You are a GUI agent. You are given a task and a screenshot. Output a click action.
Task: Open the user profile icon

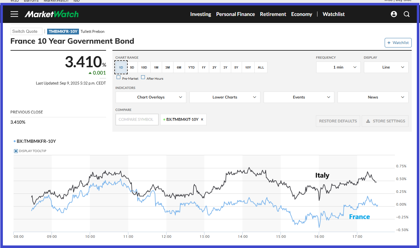click(394, 14)
